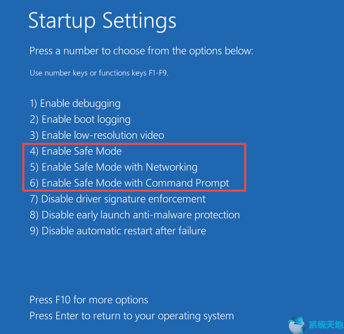This screenshot has height=334, width=344.
Task: Select option 1 Enable debugging
Action: 75,104
